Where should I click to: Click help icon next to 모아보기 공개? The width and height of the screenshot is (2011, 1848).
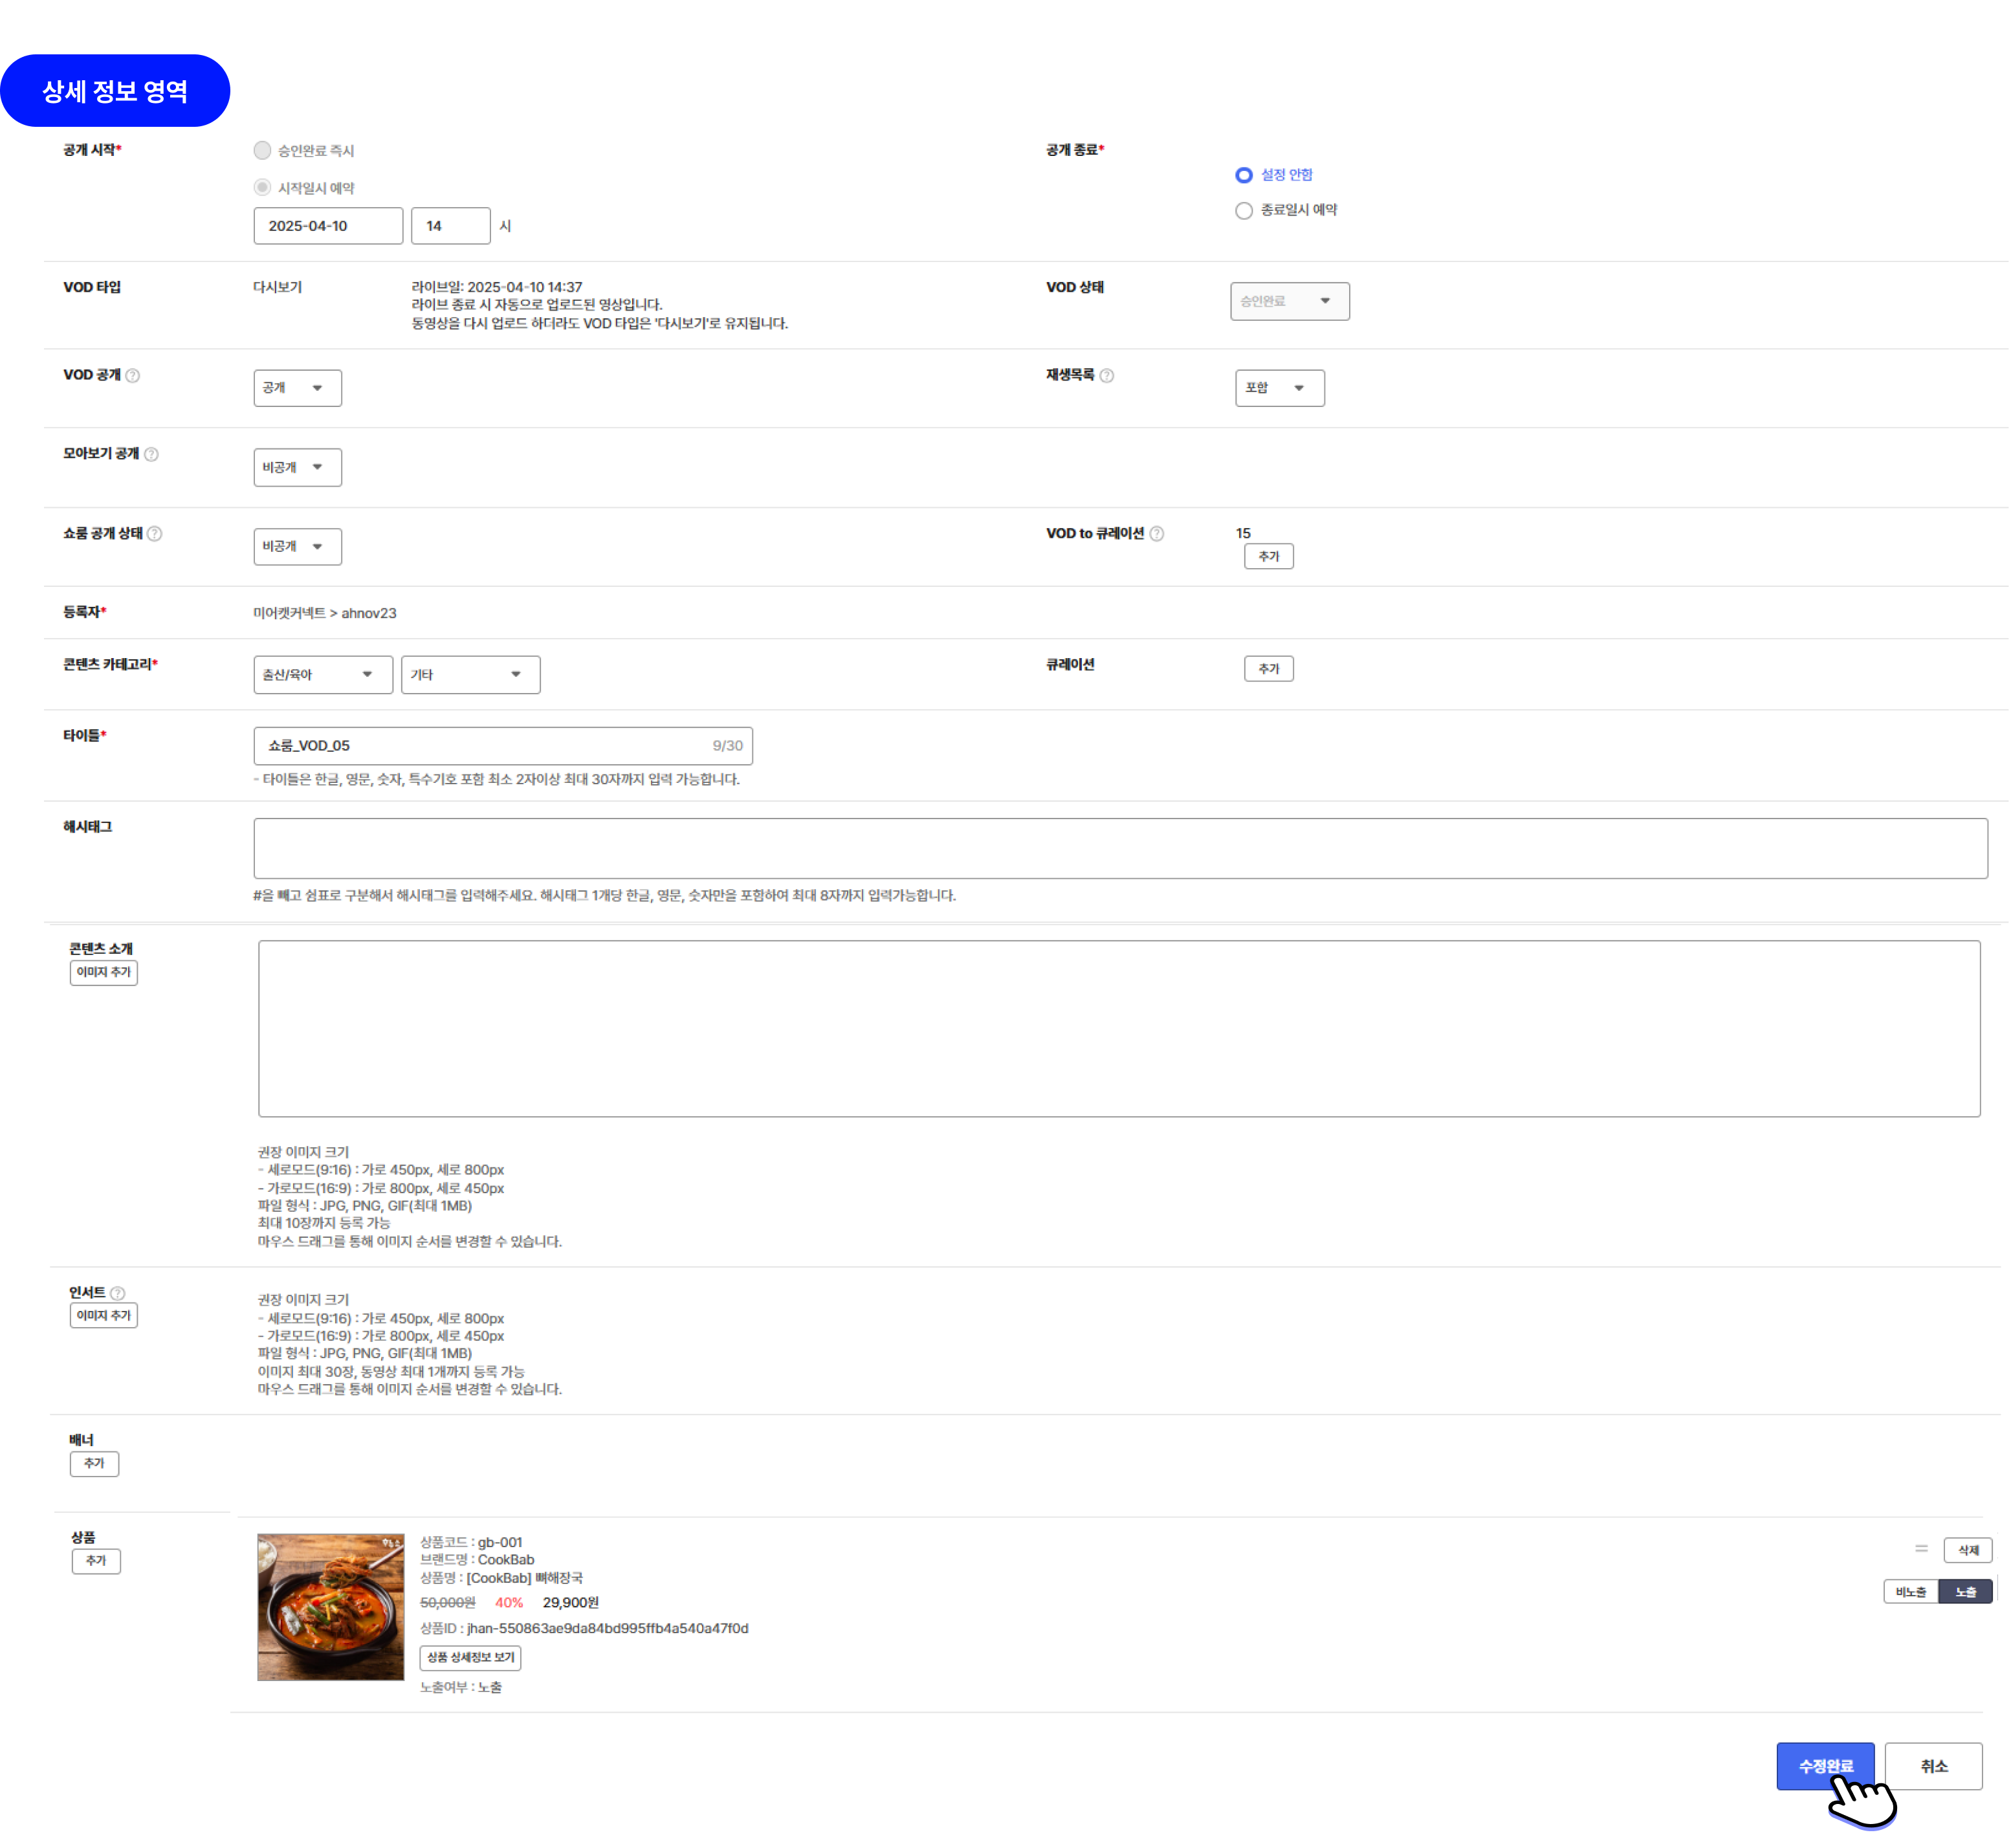(151, 454)
